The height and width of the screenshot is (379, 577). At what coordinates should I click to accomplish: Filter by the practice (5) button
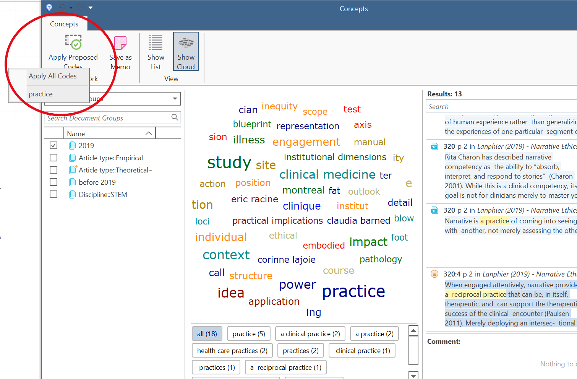tap(248, 334)
